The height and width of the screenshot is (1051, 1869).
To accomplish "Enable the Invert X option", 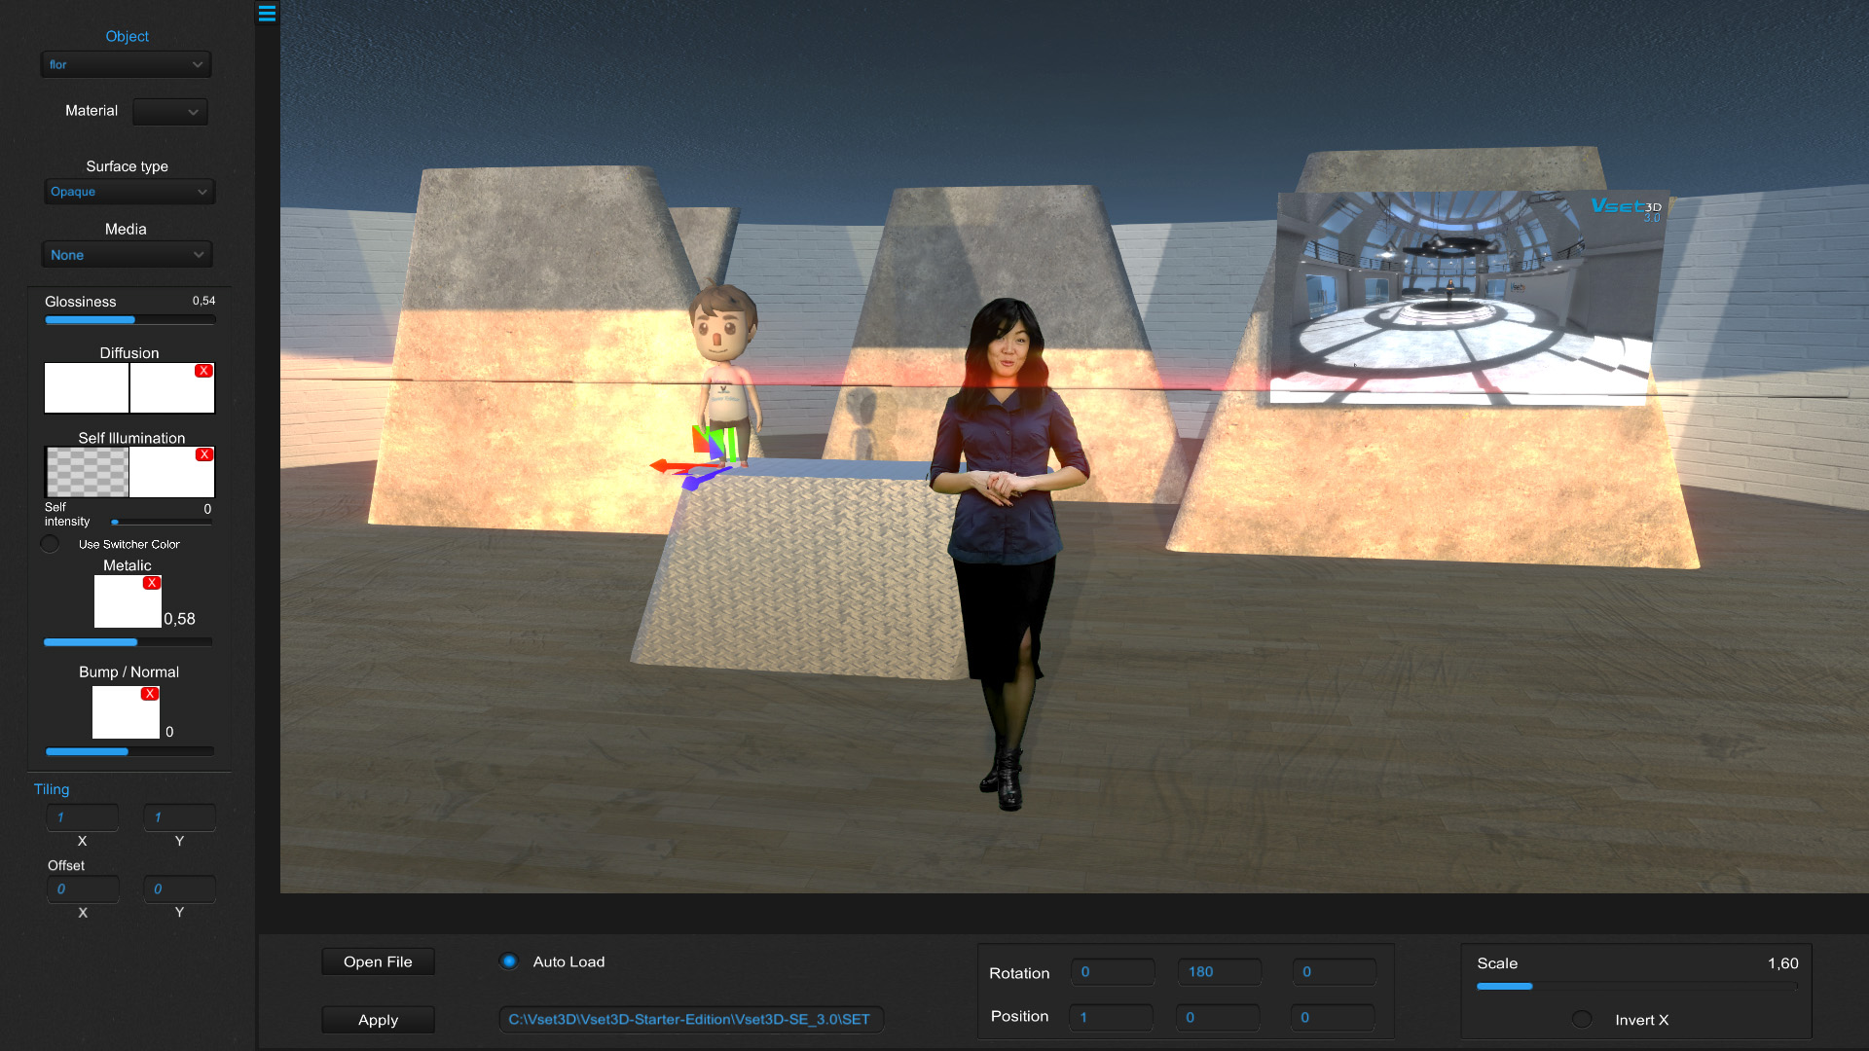I will coord(1582,1019).
